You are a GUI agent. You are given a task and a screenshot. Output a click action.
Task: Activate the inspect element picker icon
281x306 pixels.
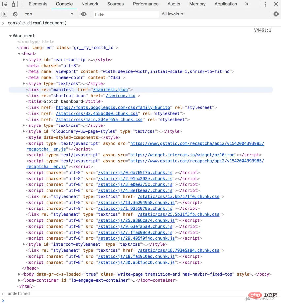click(x=5, y=4)
